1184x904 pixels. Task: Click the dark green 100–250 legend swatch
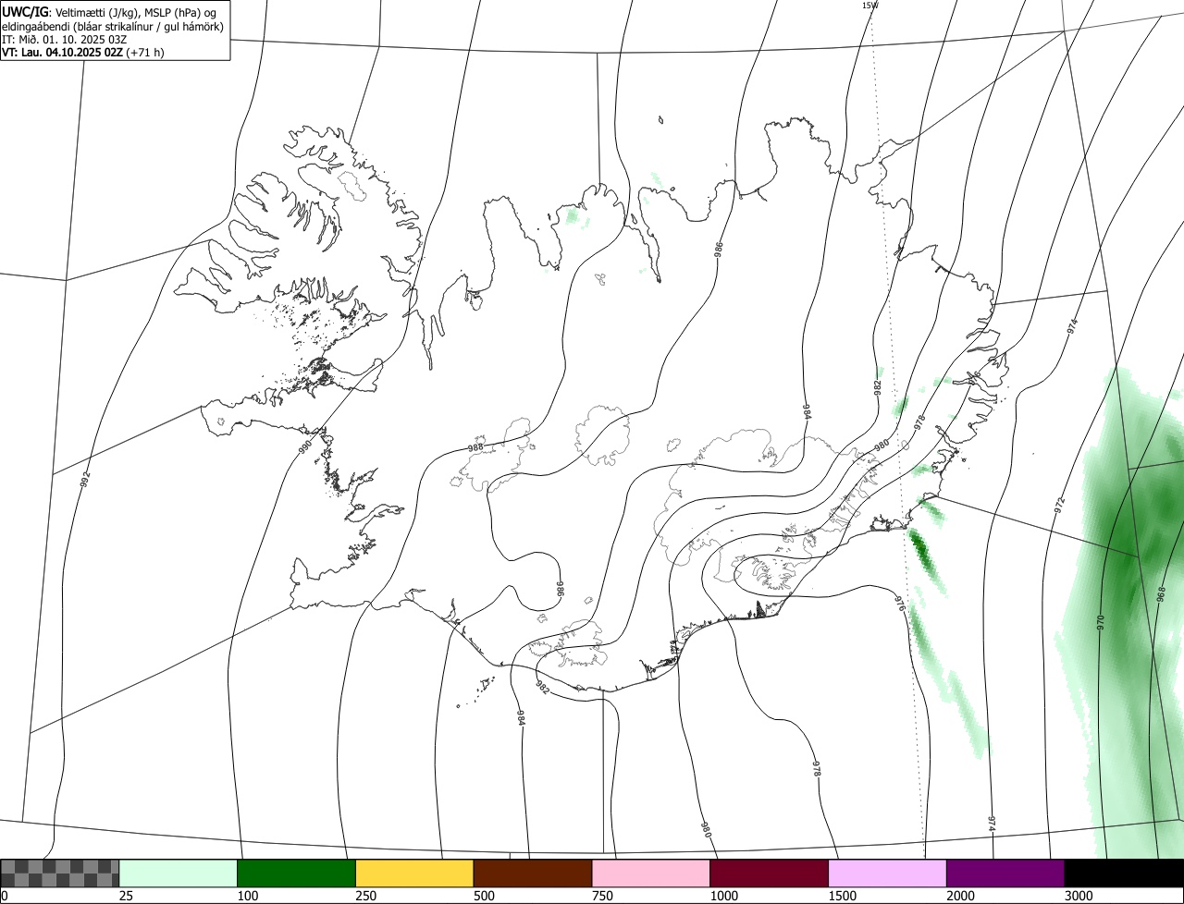[x=297, y=873]
